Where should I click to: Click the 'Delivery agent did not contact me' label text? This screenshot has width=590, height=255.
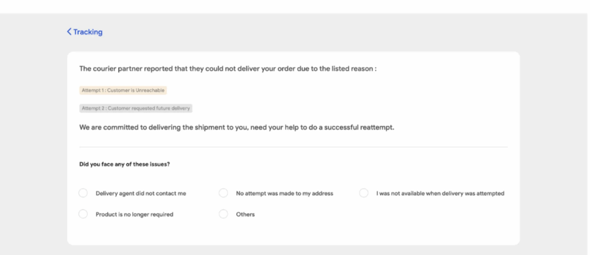pos(141,194)
